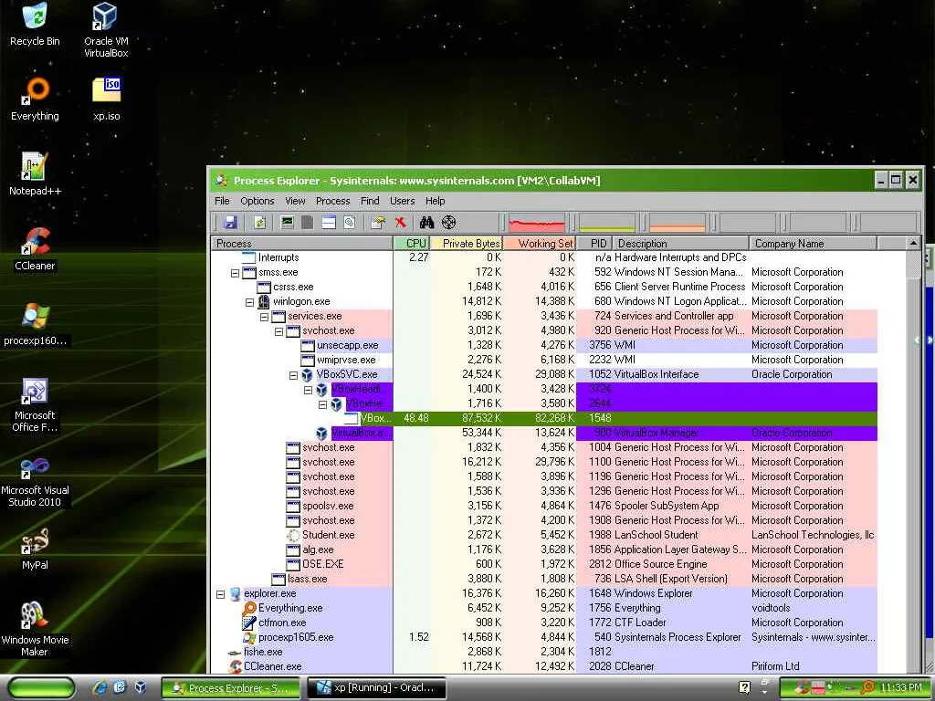935x701 pixels.
Task: Collapse the VBoxHeadl... PID 3724 node
Action: point(309,390)
